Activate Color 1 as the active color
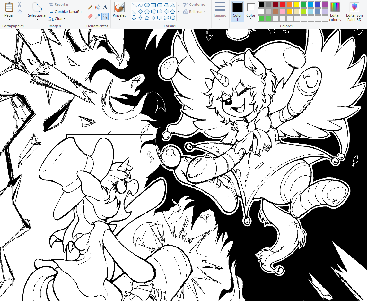367x301 pixels. (237, 12)
